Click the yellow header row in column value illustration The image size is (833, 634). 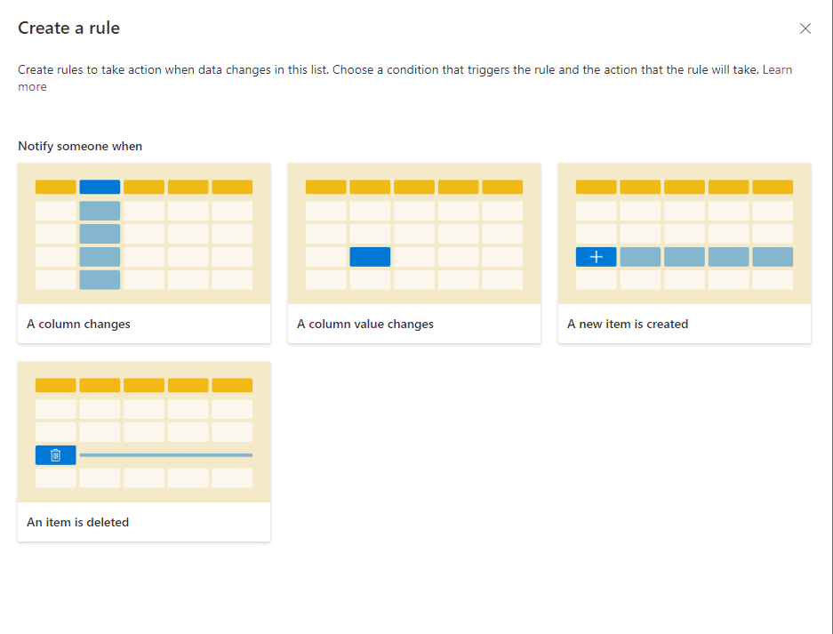(x=414, y=187)
